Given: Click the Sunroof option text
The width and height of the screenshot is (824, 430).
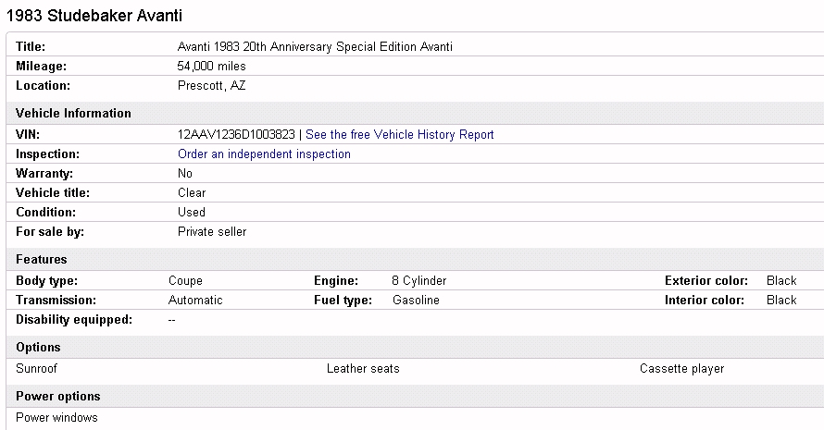Looking at the screenshot, I should coord(38,369).
